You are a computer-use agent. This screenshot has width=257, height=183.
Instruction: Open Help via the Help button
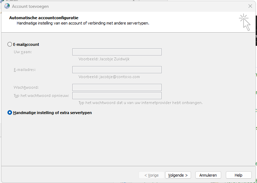pyautogui.click(x=238, y=175)
